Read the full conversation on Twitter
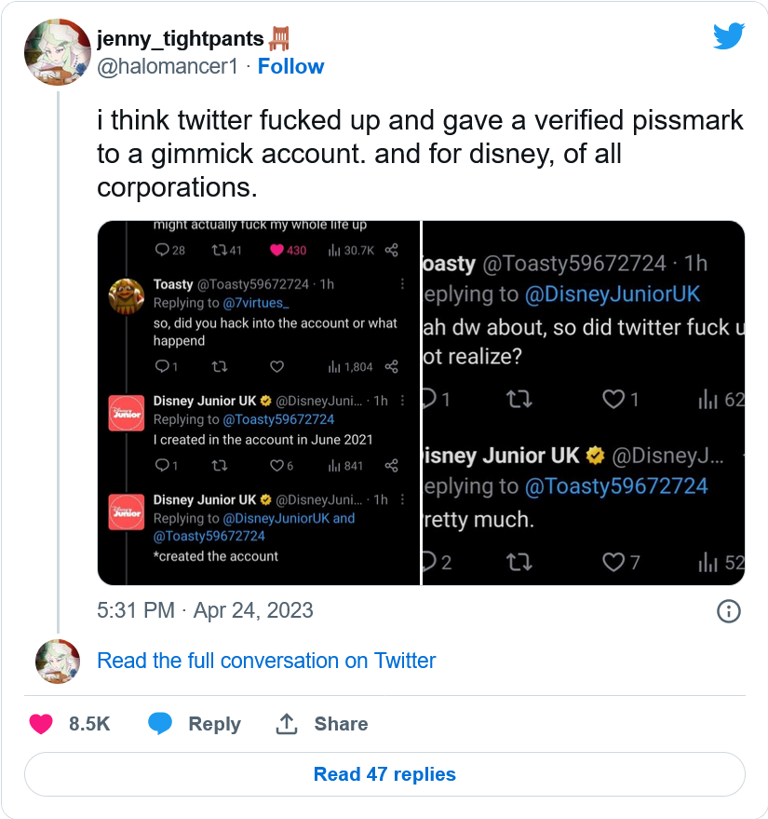768x819 pixels. click(266, 661)
